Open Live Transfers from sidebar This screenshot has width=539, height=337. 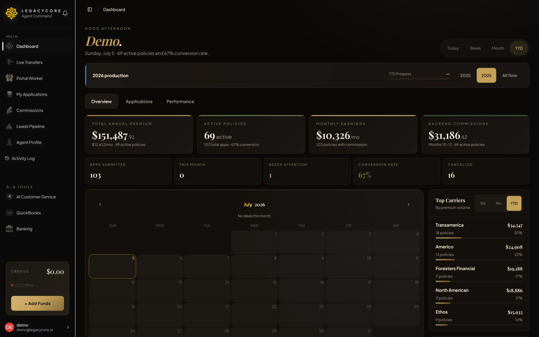[x=38, y=62]
